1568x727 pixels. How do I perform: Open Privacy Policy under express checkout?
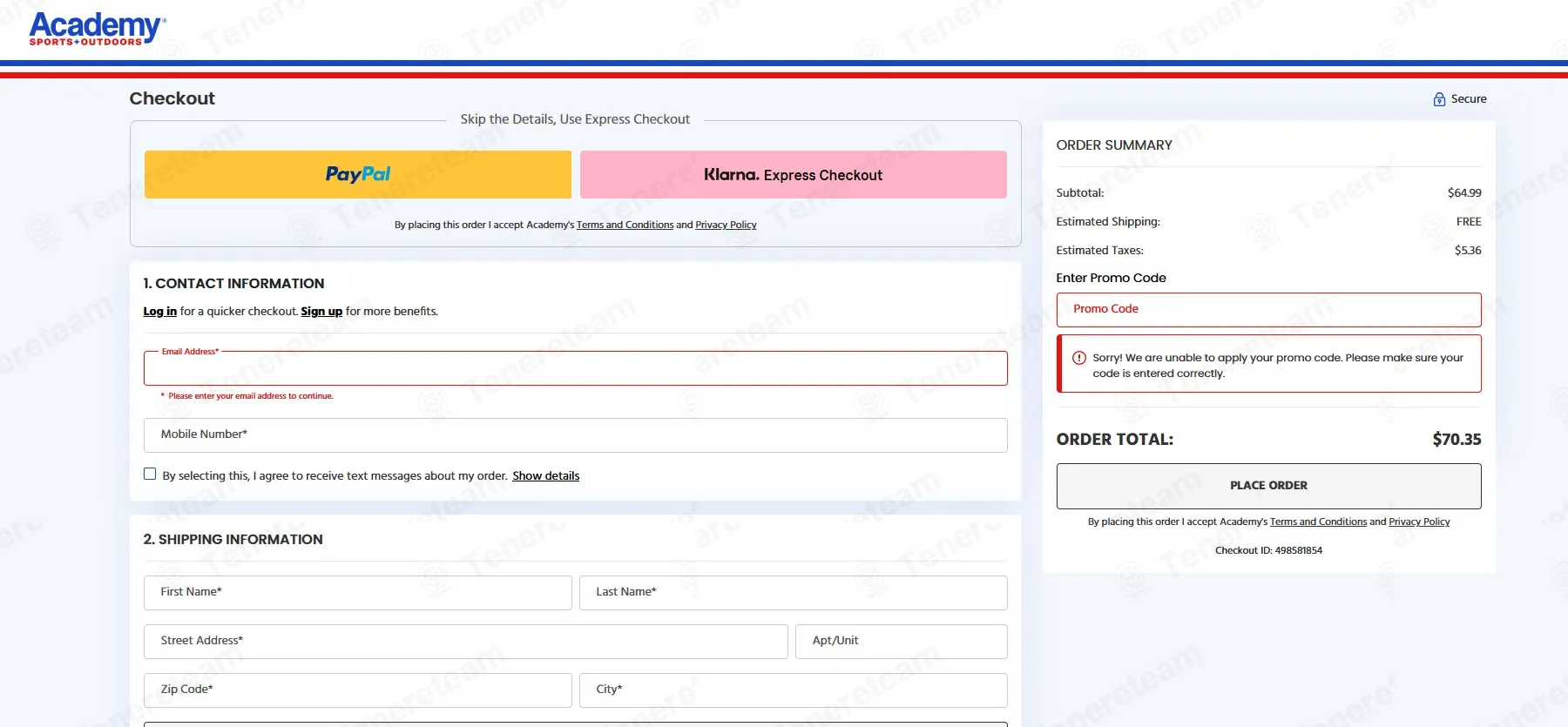[x=726, y=225]
